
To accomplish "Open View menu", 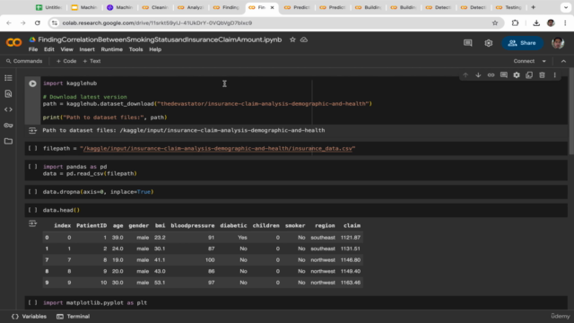I will [66, 49].
